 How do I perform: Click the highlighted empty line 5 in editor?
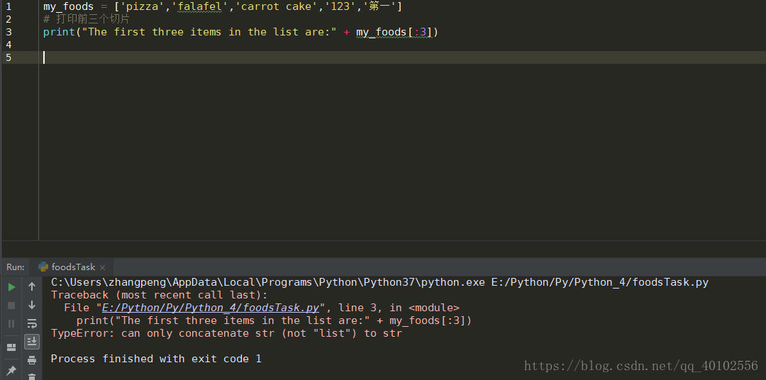pos(401,57)
